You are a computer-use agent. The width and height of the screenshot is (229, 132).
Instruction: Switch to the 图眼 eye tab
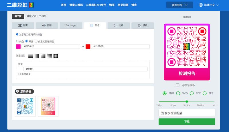[x=47, y=26]
